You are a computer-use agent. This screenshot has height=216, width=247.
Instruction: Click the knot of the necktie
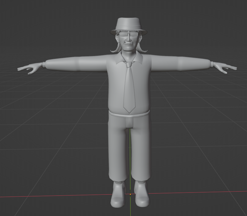pyautogui.click(x=129, y=64)
